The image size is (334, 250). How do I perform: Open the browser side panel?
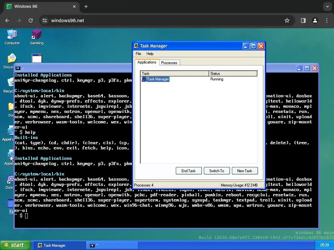(x=303, y=21)
